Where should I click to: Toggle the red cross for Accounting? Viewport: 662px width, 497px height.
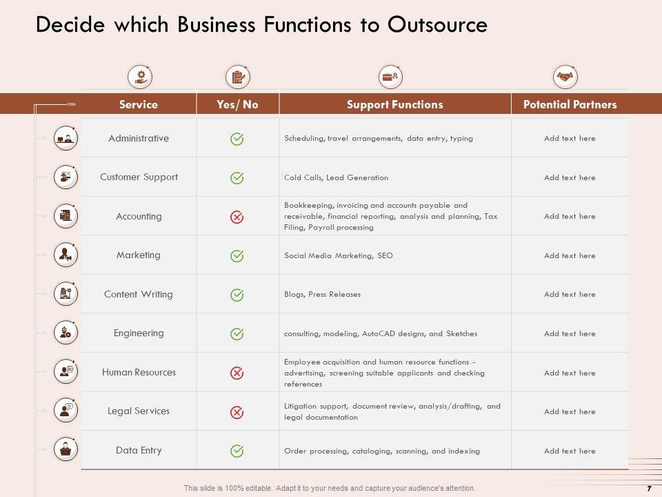(237, 217)
